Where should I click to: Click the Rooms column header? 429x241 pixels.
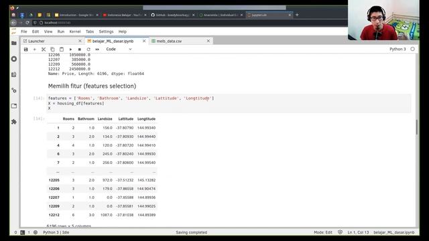click(x=68, y=119)
